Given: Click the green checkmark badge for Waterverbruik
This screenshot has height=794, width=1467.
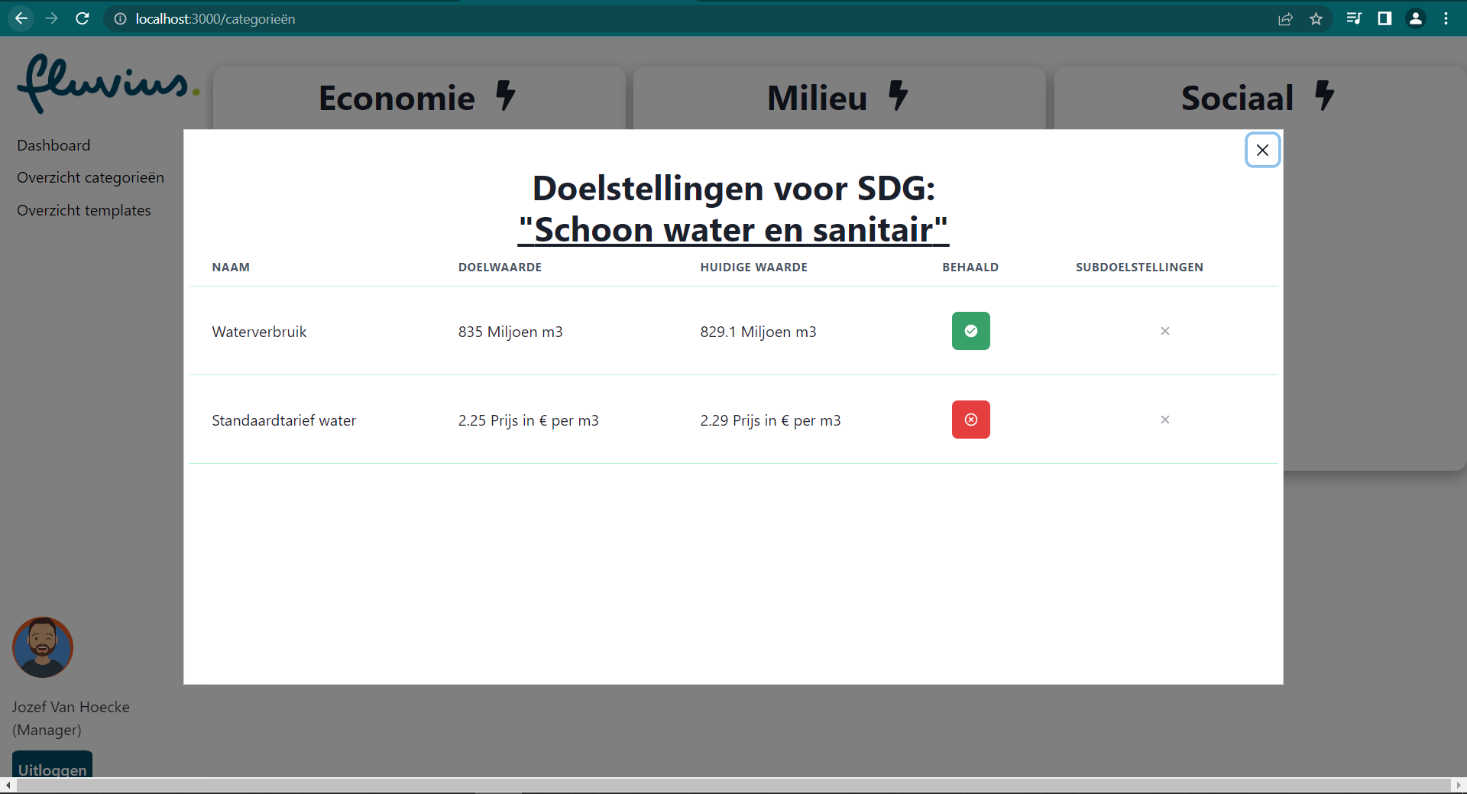Looking at the screenshot, I should (970, 331).
